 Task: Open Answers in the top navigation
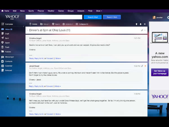pos(81,11)
